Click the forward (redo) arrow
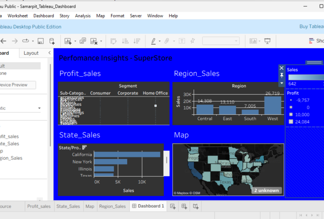Viewport: 324px width, 219px height. coord(15,41)
